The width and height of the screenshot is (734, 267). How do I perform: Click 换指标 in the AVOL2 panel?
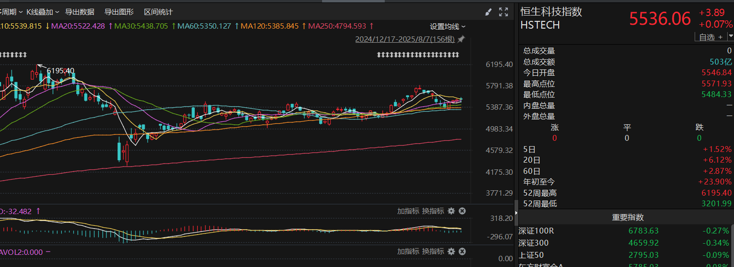(x=433, y=251)
